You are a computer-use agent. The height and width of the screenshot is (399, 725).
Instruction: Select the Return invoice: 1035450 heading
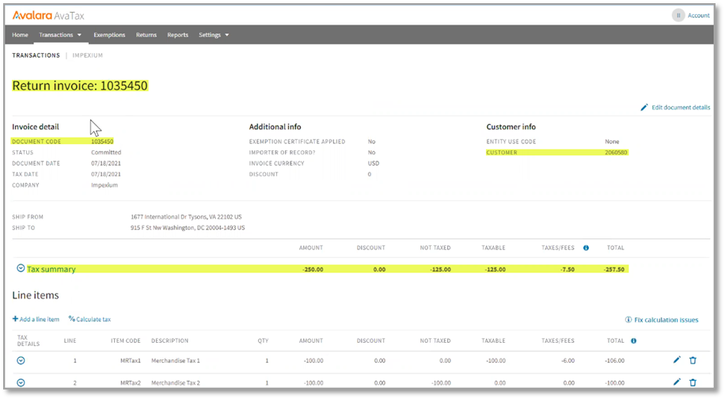[80, 85]
